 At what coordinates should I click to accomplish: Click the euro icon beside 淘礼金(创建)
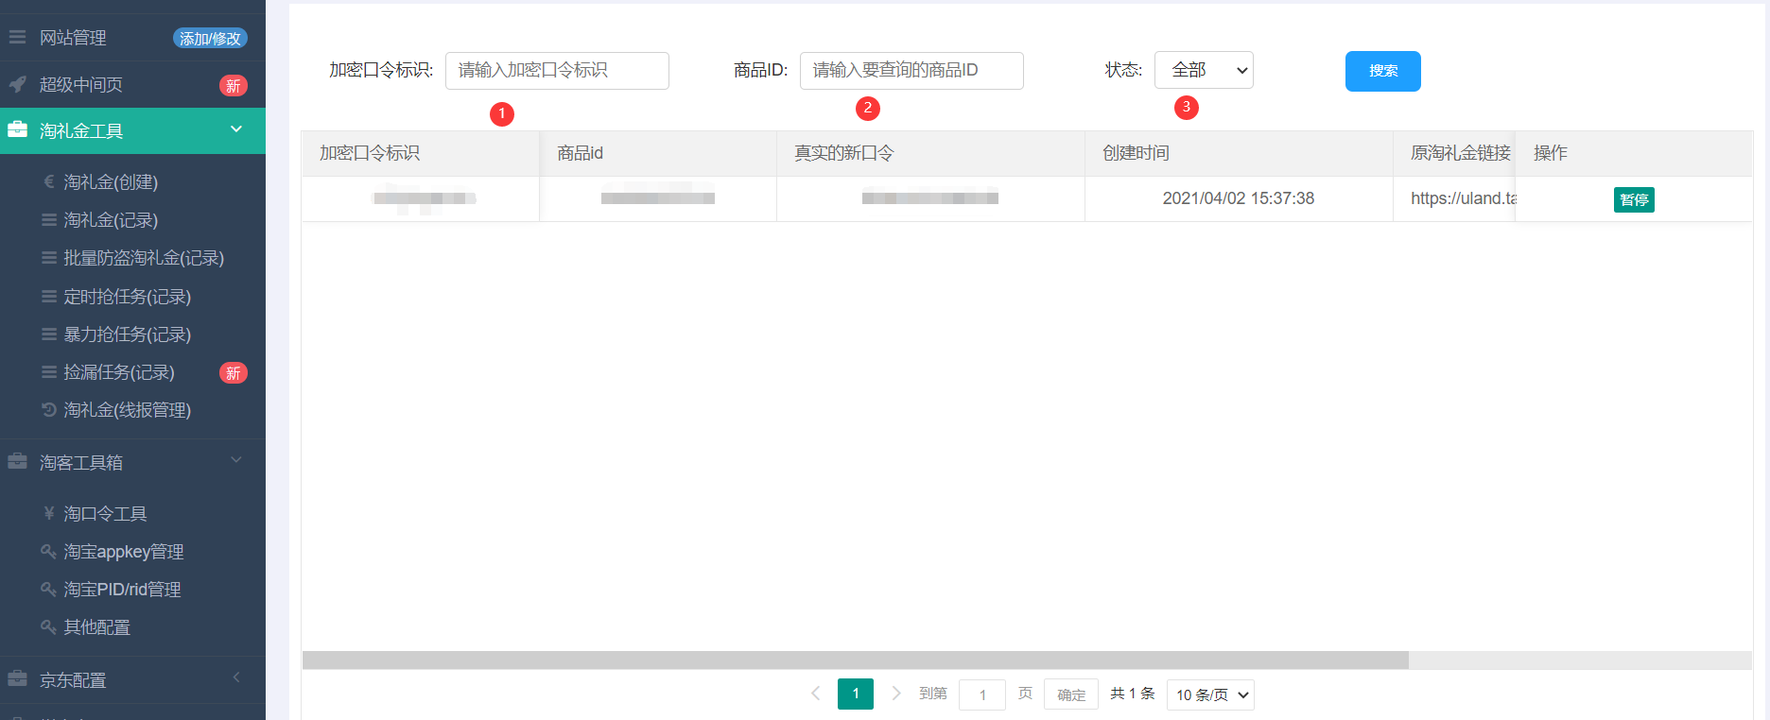click(49, 181)
